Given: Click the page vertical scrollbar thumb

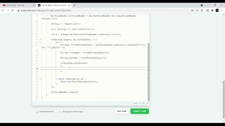Looking at the screenshot, I should coord(224,99).
